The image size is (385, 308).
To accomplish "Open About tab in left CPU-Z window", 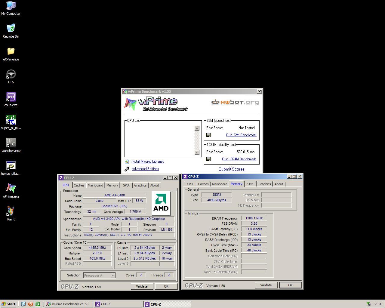I will tap(155, 185).
